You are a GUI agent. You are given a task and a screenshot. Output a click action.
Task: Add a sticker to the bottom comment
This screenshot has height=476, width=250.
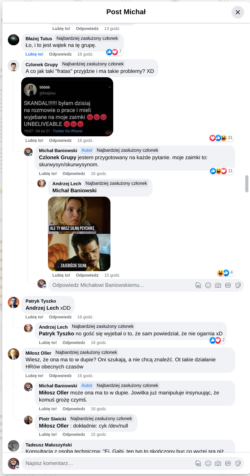pyautogui.click(x=238, y=463)
